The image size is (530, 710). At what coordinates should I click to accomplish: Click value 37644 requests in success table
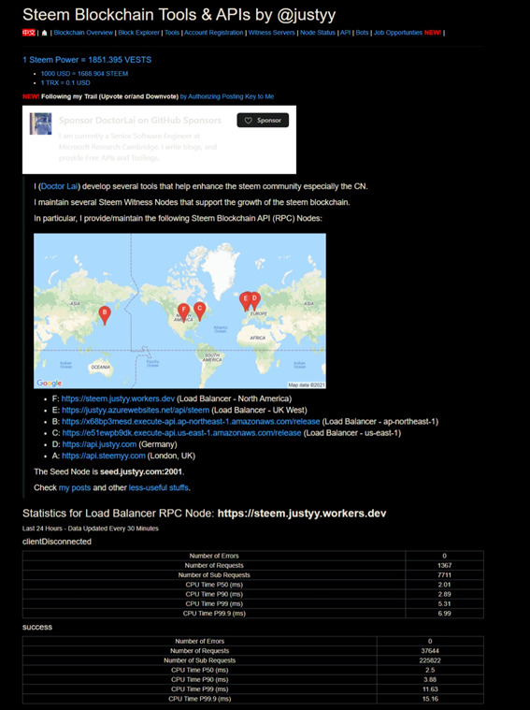coord(430,651)
